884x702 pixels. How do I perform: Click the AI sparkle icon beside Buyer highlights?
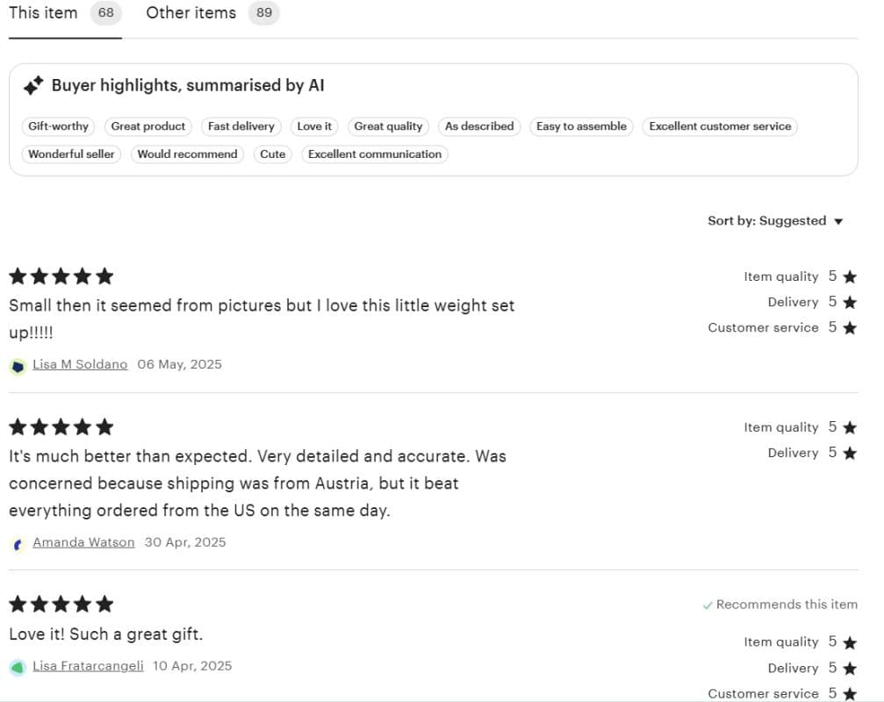coord(33,86)
